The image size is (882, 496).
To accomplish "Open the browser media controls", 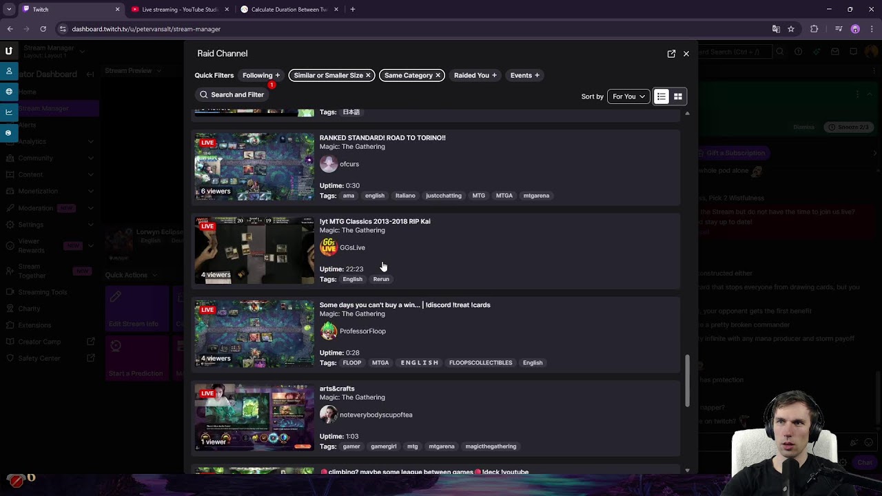I will [x=839, y=29].
